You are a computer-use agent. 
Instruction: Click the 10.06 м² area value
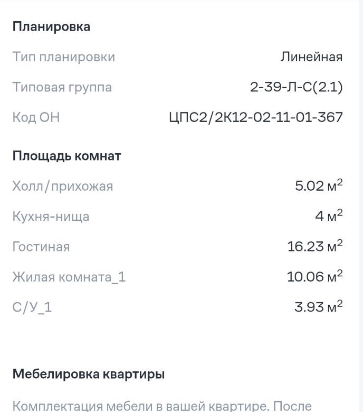(x=314, y=276)
